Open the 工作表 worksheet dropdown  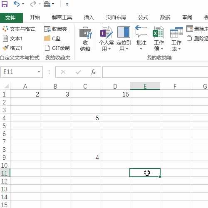[176, 39]
